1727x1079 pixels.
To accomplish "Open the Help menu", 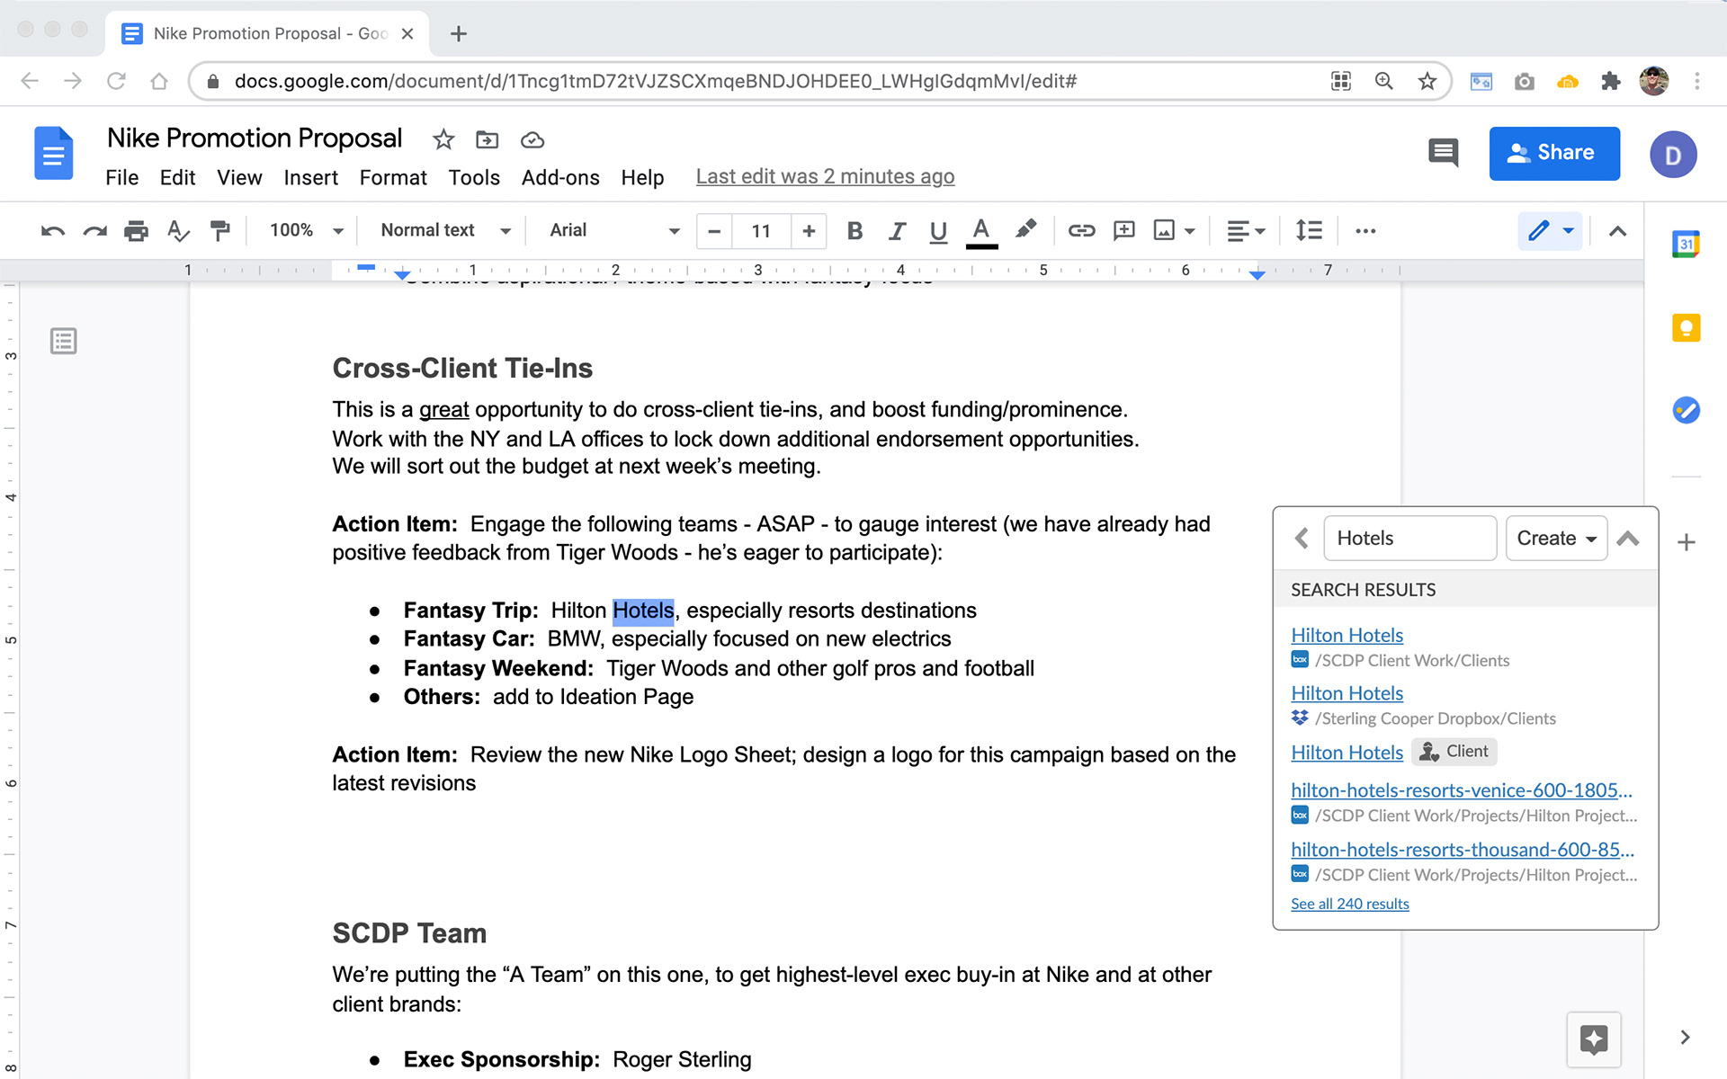I will pyautogui.click(x=642, y=177).
